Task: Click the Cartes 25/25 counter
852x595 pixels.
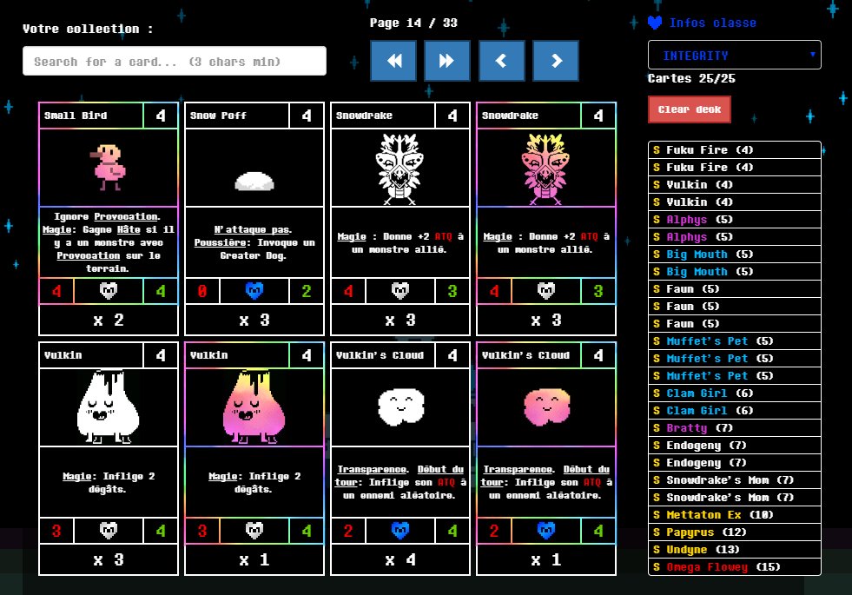Action: (691, 78)
